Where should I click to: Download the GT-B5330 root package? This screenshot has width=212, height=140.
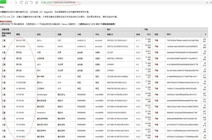coord(156,77)
